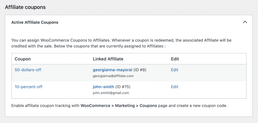View affiliate john-smith profile

pos(103,87)
